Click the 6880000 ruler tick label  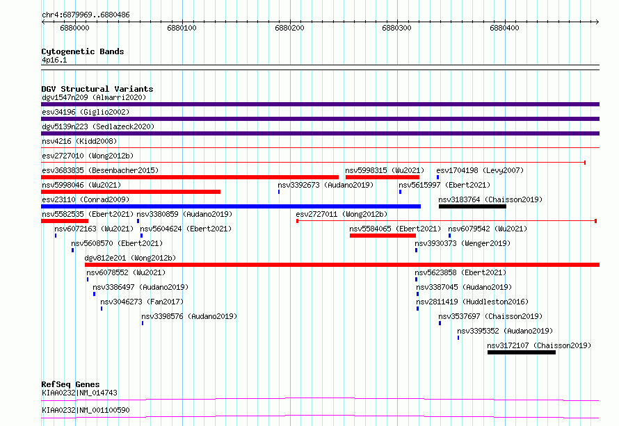[x=74, y=28]
